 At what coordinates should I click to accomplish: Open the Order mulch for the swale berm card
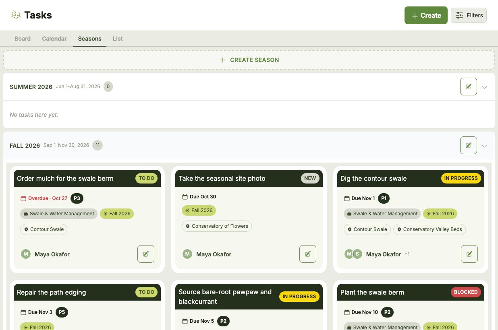(x=87, y=219)
